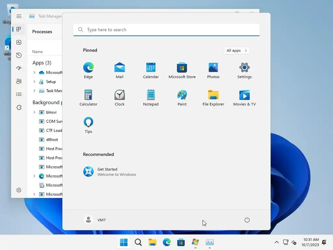Open the Clock app

click(x=120, y=98)
